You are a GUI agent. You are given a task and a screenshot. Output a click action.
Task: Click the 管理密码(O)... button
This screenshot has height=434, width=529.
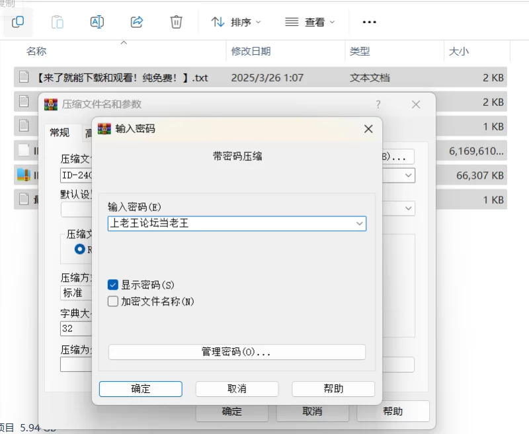(x=237, y=352)
